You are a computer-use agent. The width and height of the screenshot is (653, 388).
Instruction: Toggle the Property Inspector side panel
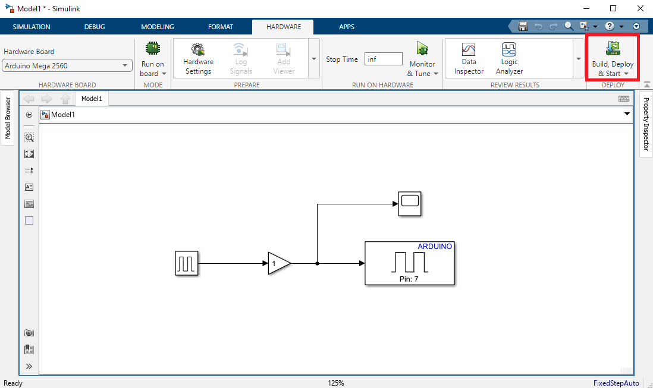pyautogui.click(x=646, y=124)
